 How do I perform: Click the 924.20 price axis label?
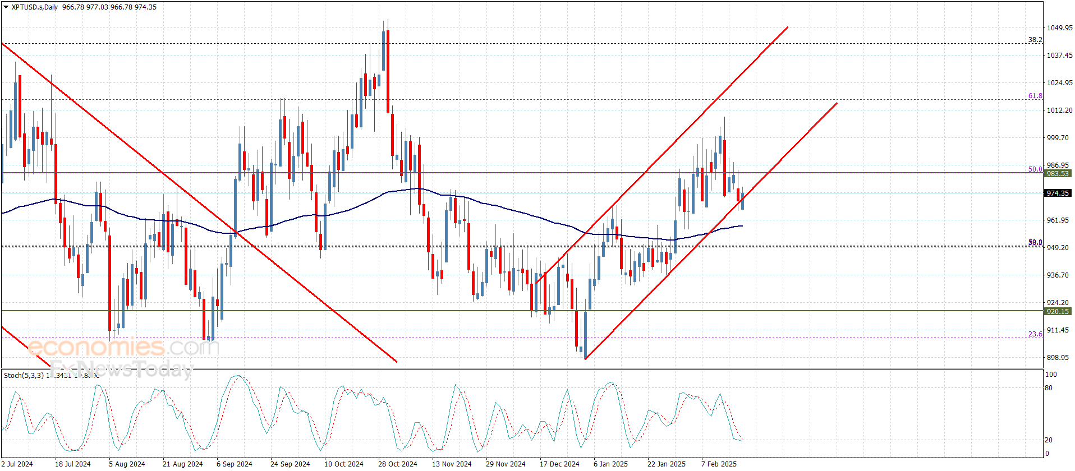[x=1058, y=302]
